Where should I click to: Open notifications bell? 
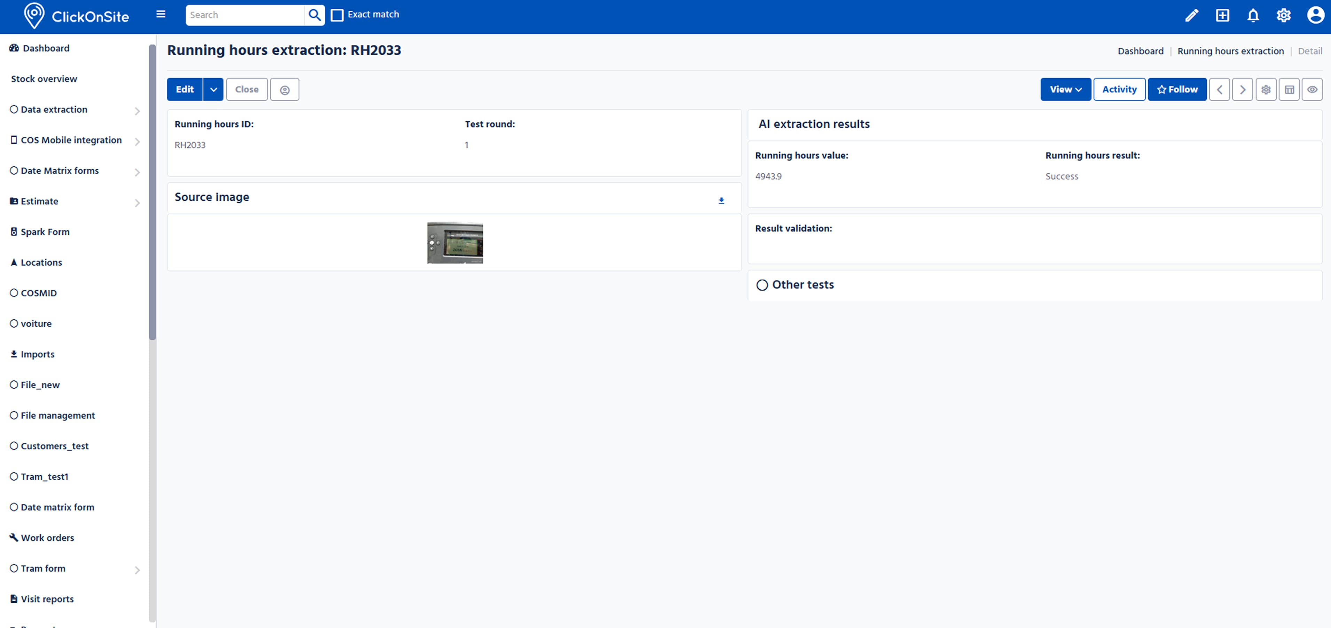1253,15
